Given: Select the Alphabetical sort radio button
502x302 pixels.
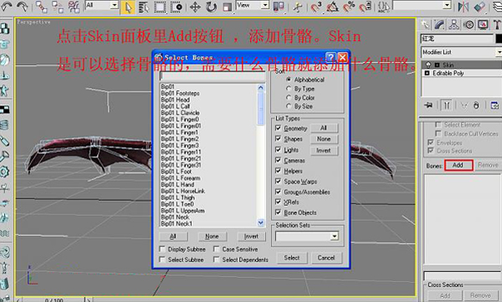Looking at the screenshot, I should click(x=289, y=79).
